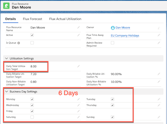Click the 0.80 non-billable target value

click(33, 82)
